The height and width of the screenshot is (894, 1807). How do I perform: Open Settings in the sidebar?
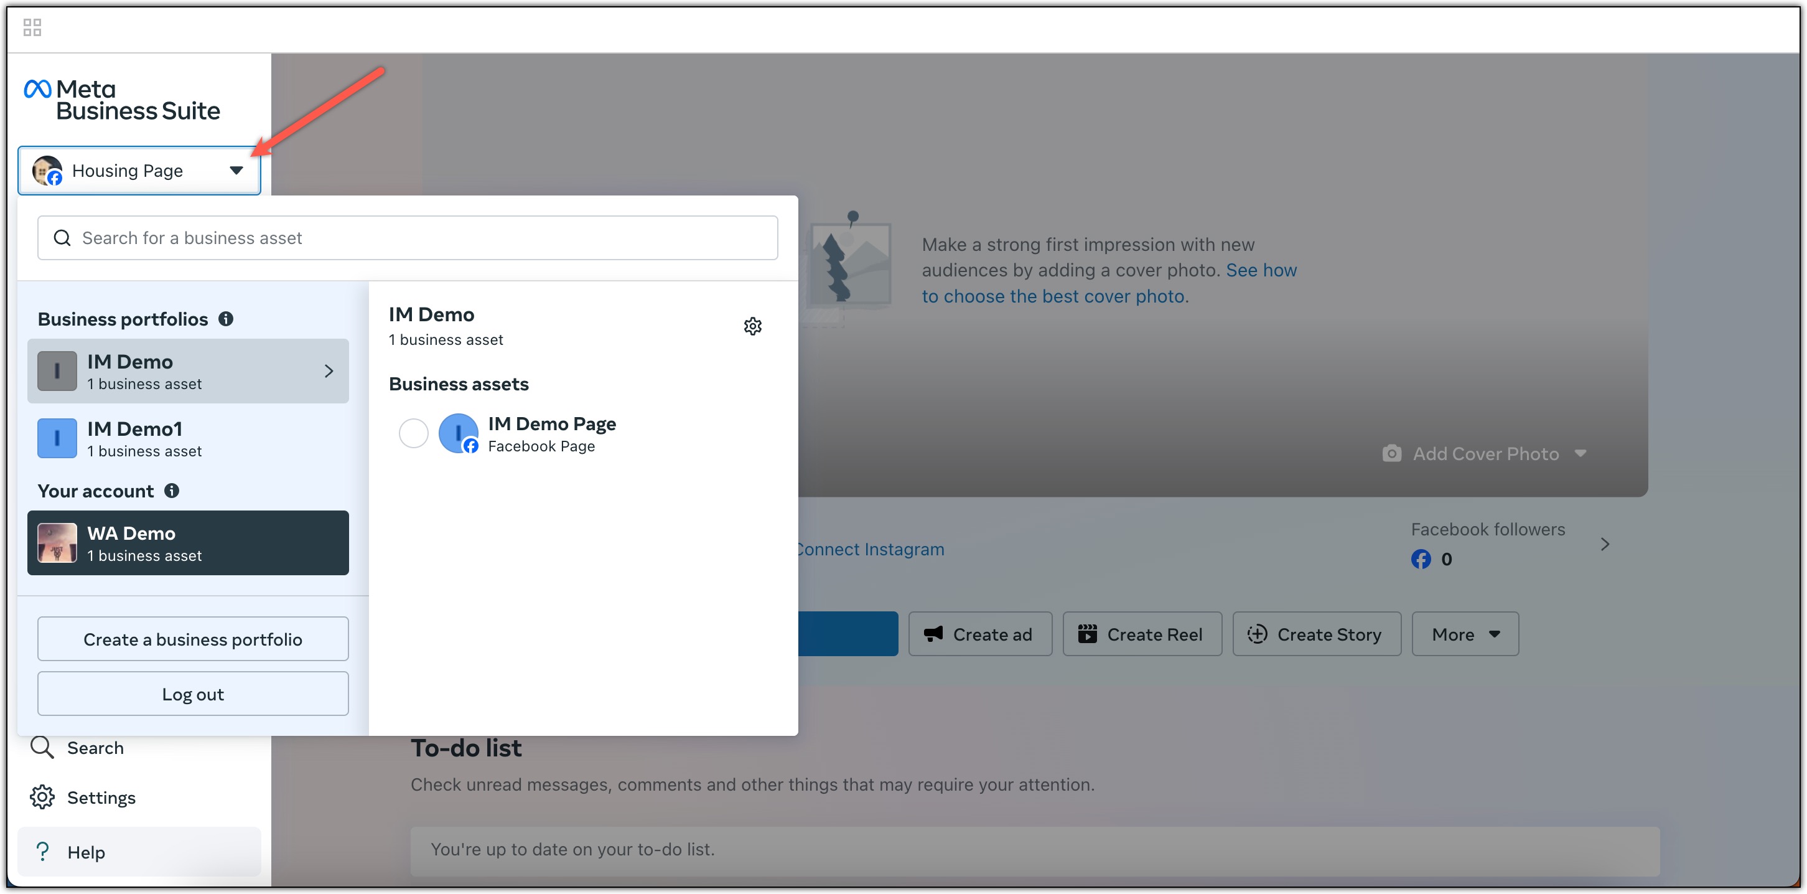139,798
